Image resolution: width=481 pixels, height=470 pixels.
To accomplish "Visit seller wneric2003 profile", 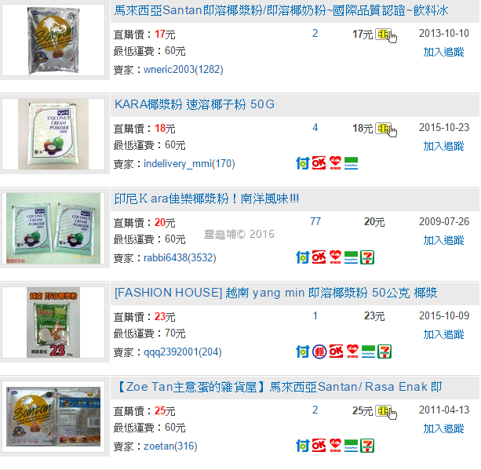I will 184,70.
